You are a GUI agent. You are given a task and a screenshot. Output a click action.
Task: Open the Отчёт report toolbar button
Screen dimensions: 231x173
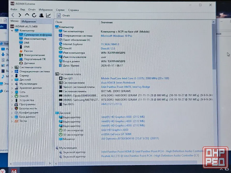click(63, 15)
